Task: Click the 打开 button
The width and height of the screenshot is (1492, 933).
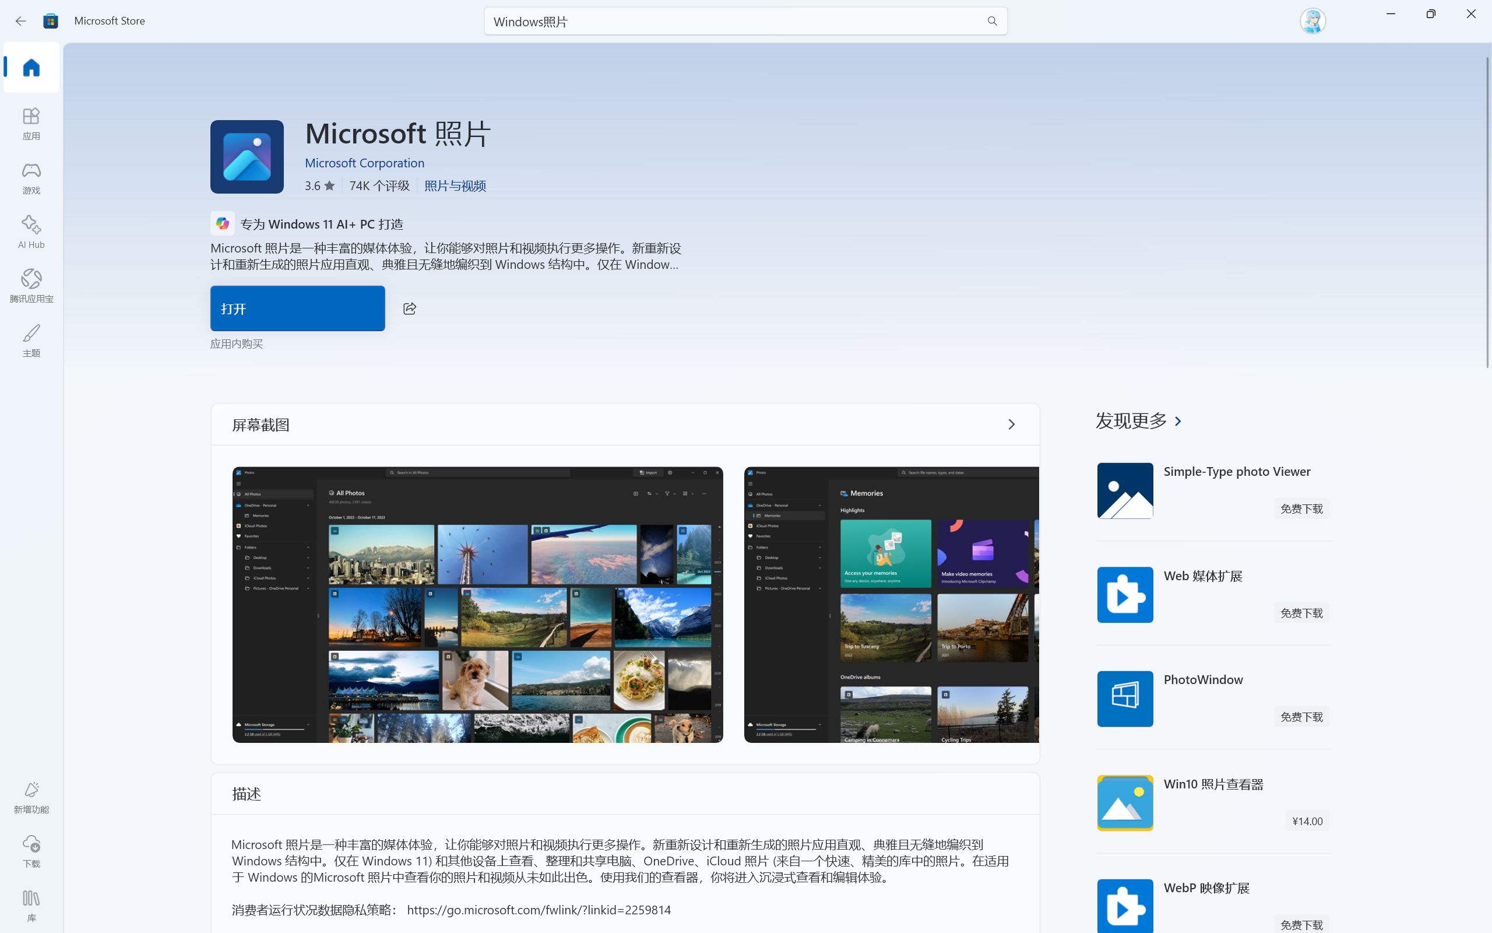Action: coord(297,308)
